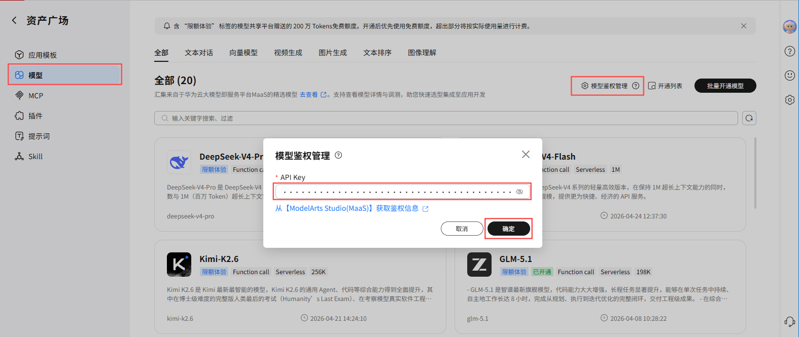Click the smiley feedback icon in the right rail
Viewport: 799px width, 337px height.
pos(790,76)
